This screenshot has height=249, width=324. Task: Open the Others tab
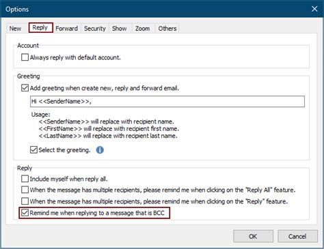(167, 29)
